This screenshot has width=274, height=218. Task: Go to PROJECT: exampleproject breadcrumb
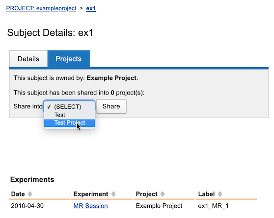coord(41,8)
